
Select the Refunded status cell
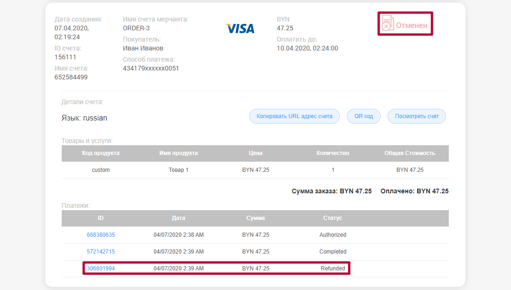332,269
